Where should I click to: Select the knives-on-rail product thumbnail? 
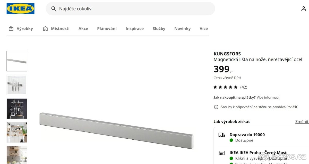17,85
